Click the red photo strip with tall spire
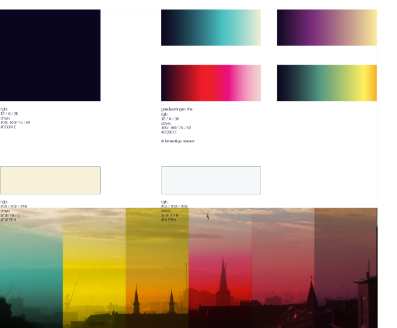This screenshot has height=328, width=397. 220,268
